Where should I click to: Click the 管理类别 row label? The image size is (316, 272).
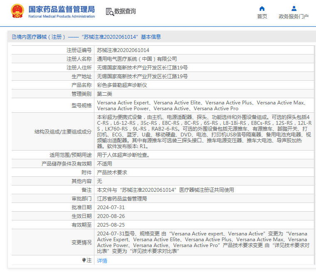[81, 94]
